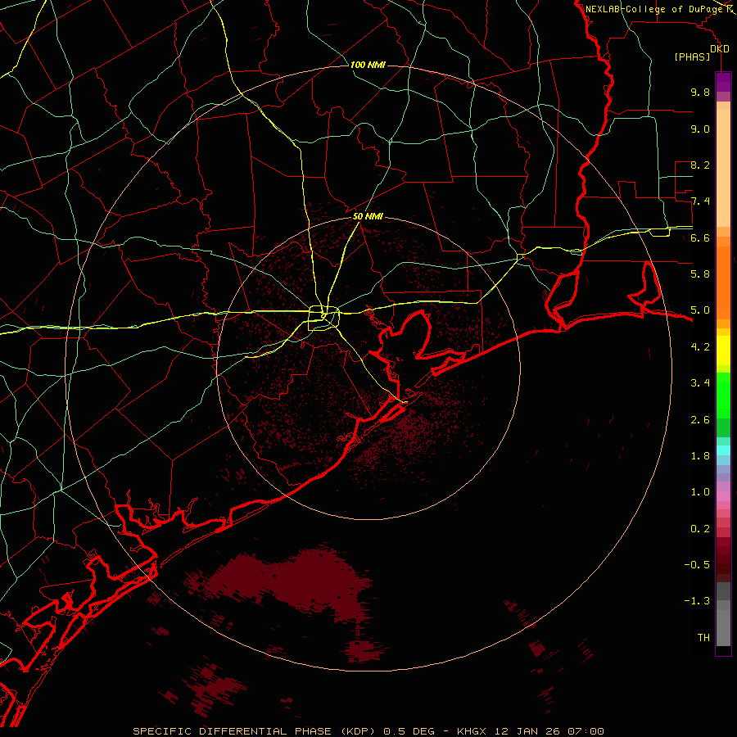The height and width of the screenshot is (737, 737).
Task: Click the [PHAS] units label
Action: [x=692, y=57]
